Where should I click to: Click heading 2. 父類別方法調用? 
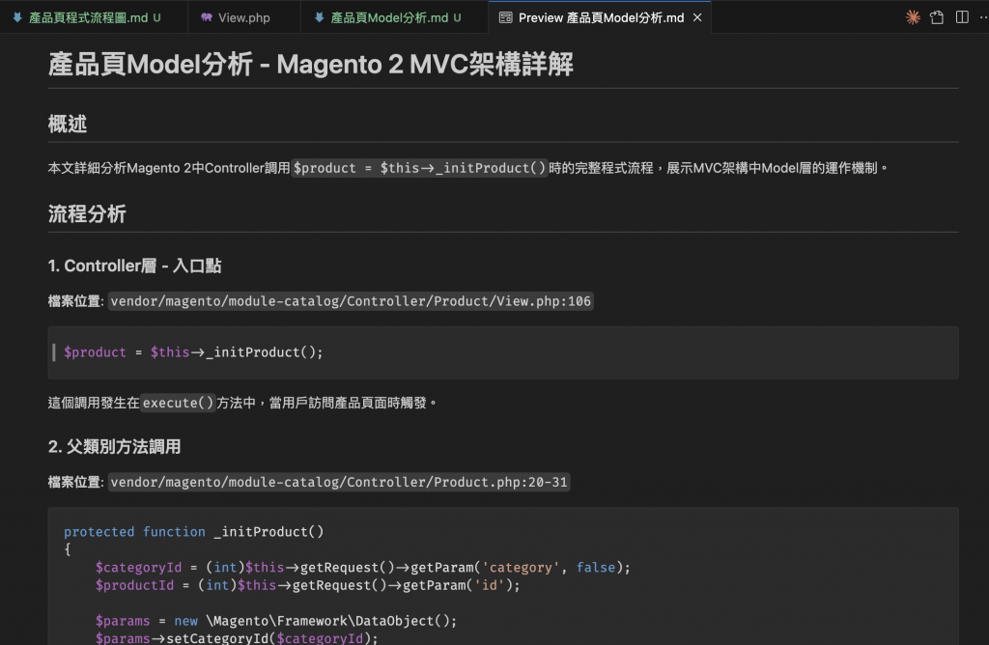pos(114,447)
